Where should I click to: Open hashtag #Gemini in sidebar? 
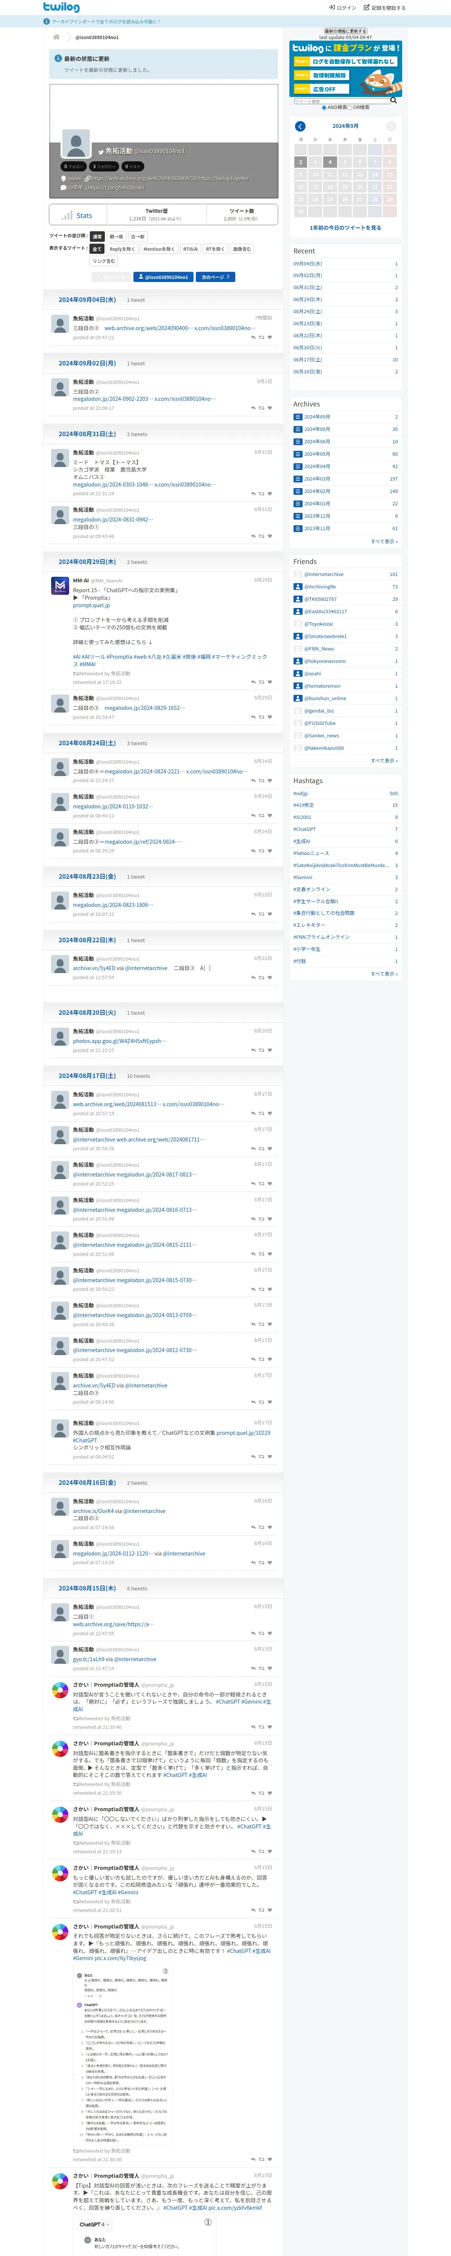[x=303, y=878]
